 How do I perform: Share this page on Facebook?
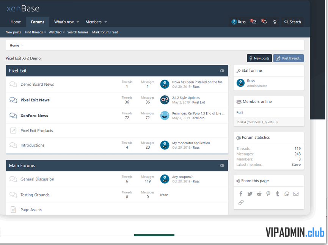[241, 194]
